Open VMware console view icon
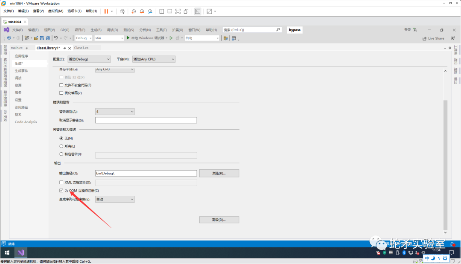This screenshot has width=461, height=264. point(198,11)
